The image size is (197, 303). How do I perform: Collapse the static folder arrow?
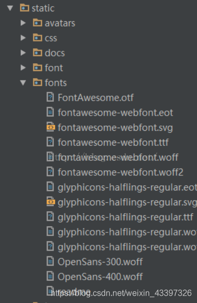pos(10,8)
